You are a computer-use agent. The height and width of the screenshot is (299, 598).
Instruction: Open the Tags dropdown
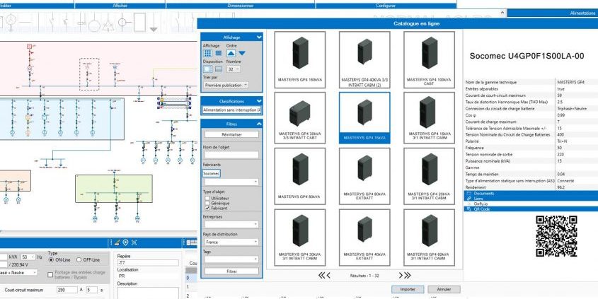(x=231, y=259)
